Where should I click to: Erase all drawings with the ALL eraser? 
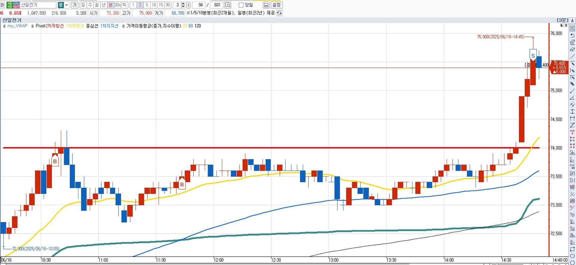tap(572, 42)
